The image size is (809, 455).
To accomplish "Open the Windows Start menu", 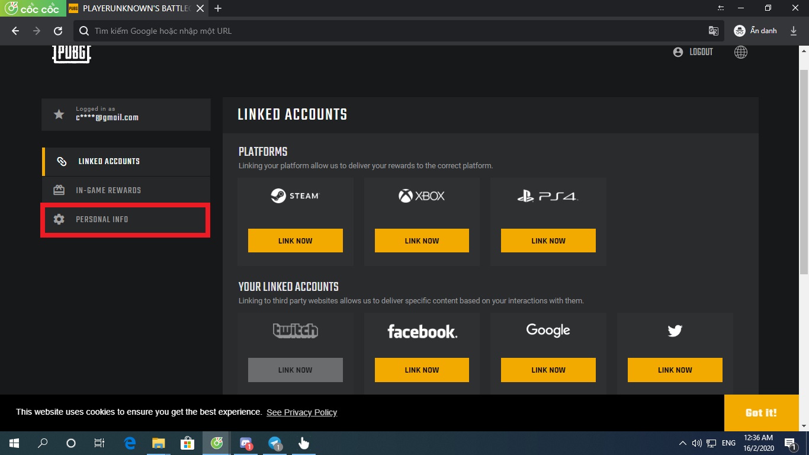I will [14, 443].
